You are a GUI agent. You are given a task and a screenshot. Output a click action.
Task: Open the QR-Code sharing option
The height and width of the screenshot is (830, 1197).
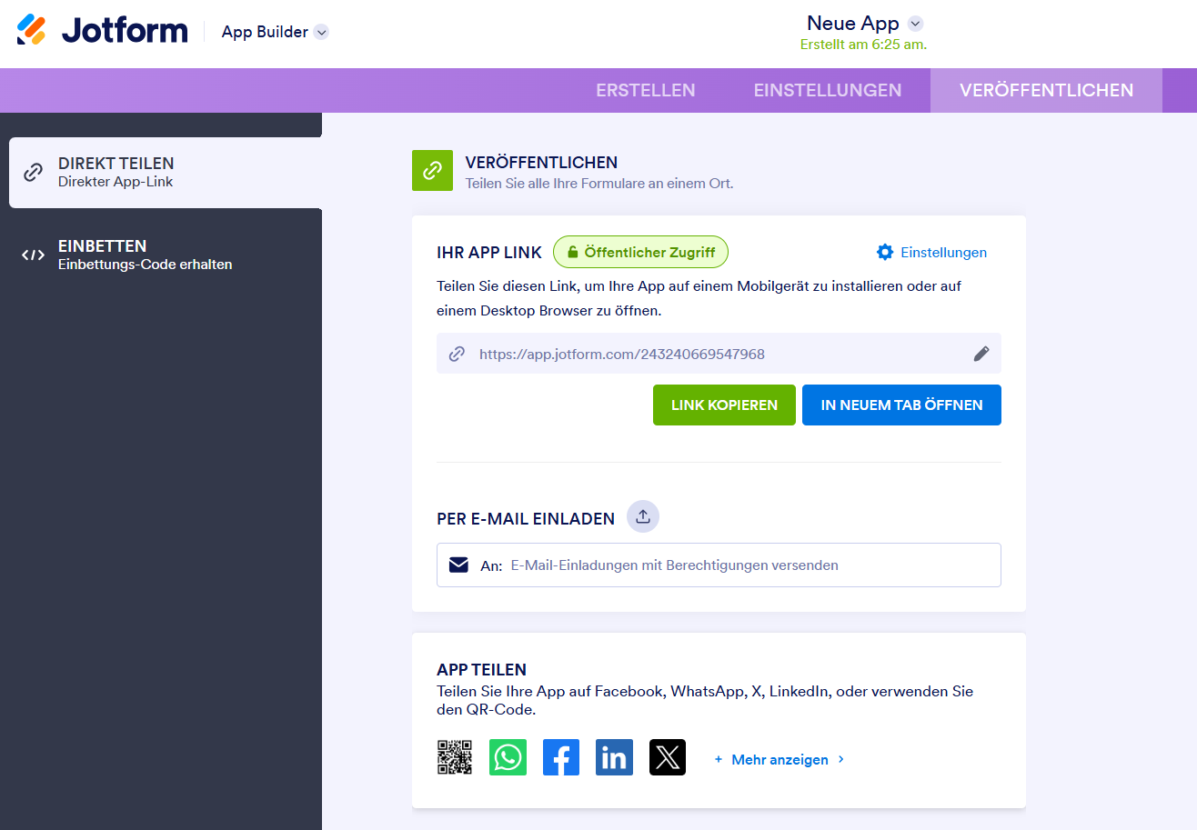click(x=455, y=757)
